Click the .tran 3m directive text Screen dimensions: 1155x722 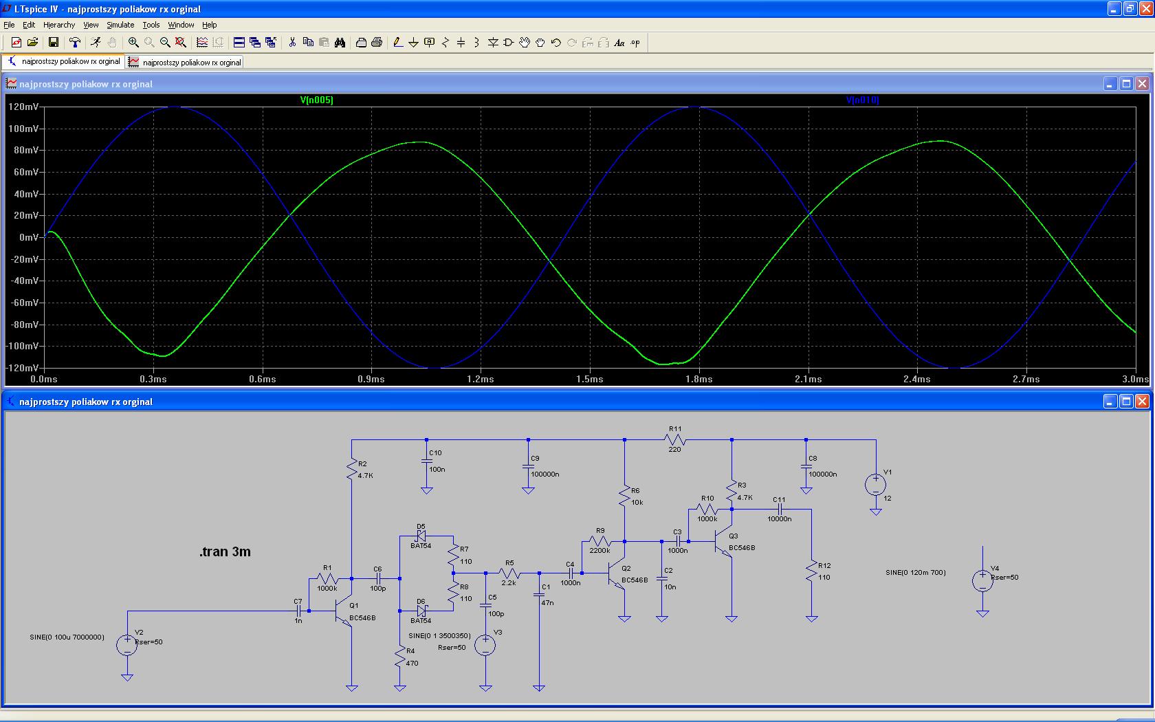point(225,552)
